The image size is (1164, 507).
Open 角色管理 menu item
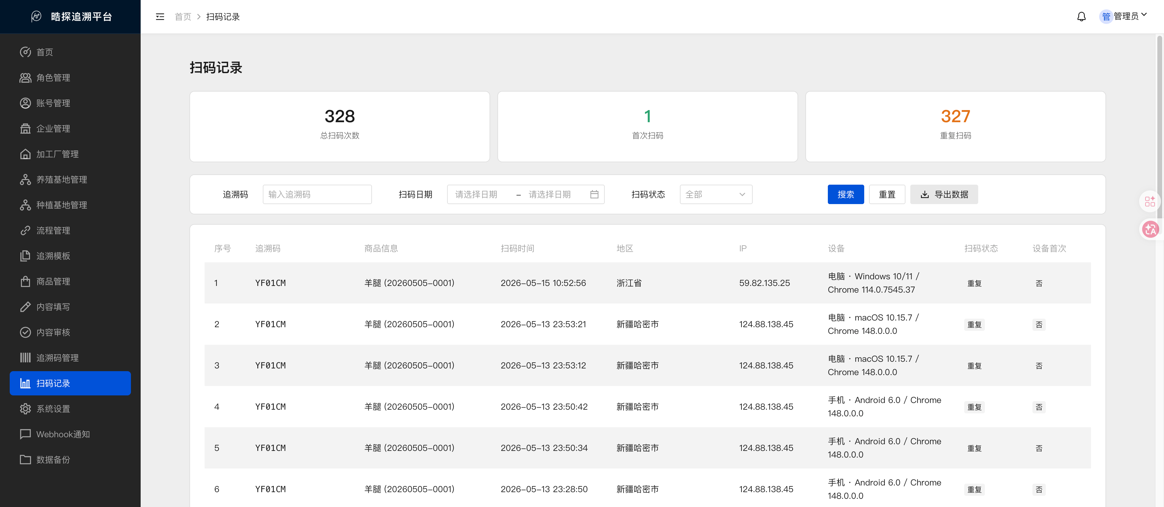[x=70, y=78]
